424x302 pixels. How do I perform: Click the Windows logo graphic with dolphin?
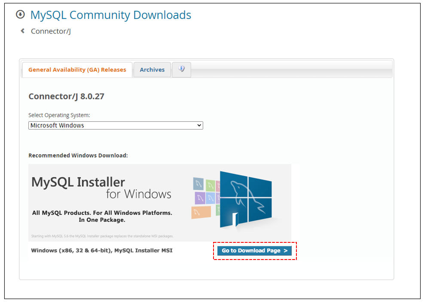(246, 199)
